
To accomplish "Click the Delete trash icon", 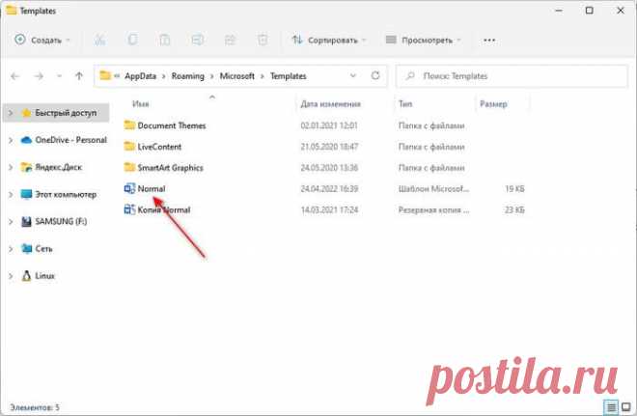I will click(263, 40).
